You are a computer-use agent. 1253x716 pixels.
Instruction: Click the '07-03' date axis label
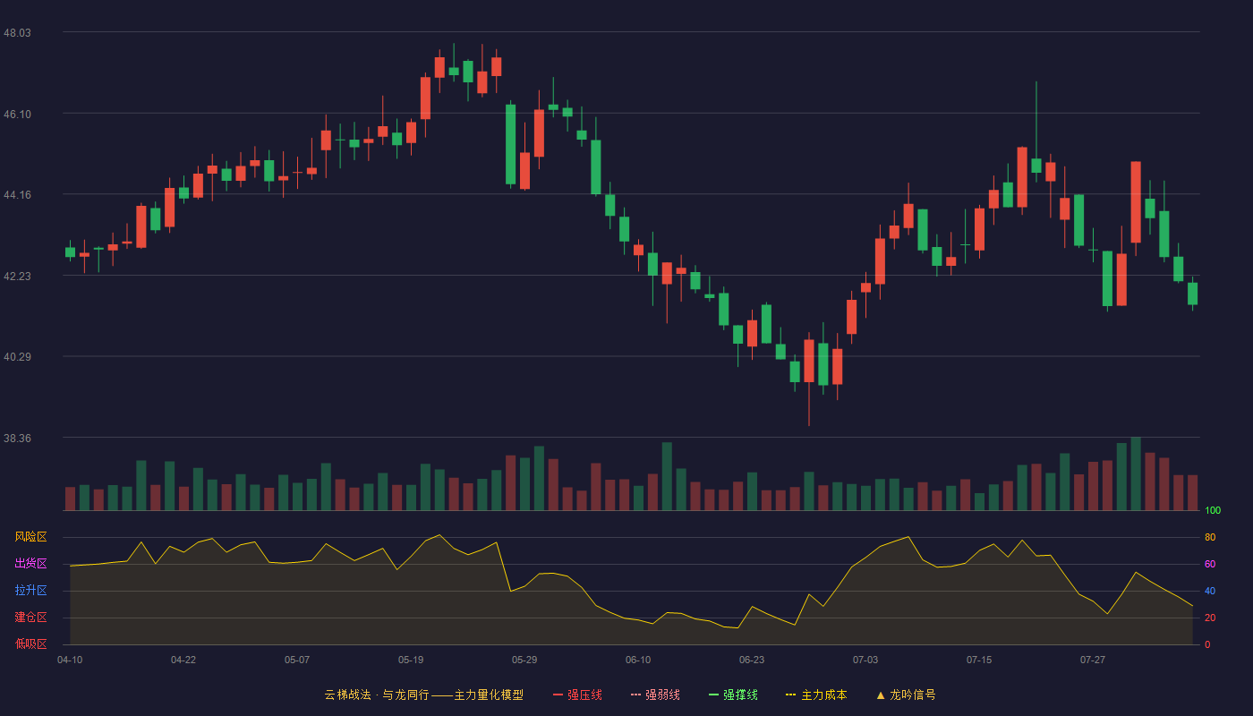(x=865, y=660)
